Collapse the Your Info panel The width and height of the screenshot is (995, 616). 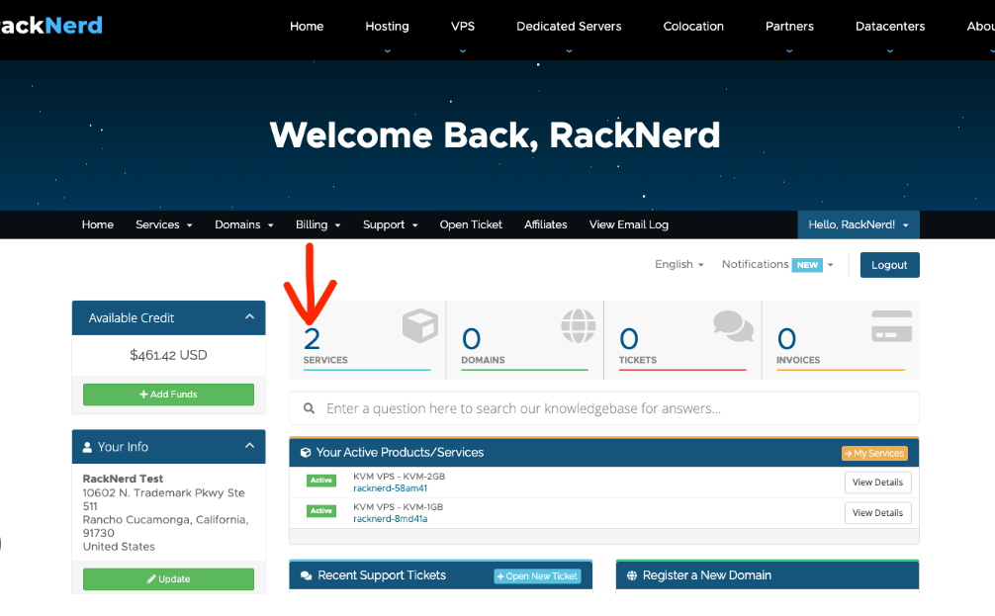coord(249,445)
